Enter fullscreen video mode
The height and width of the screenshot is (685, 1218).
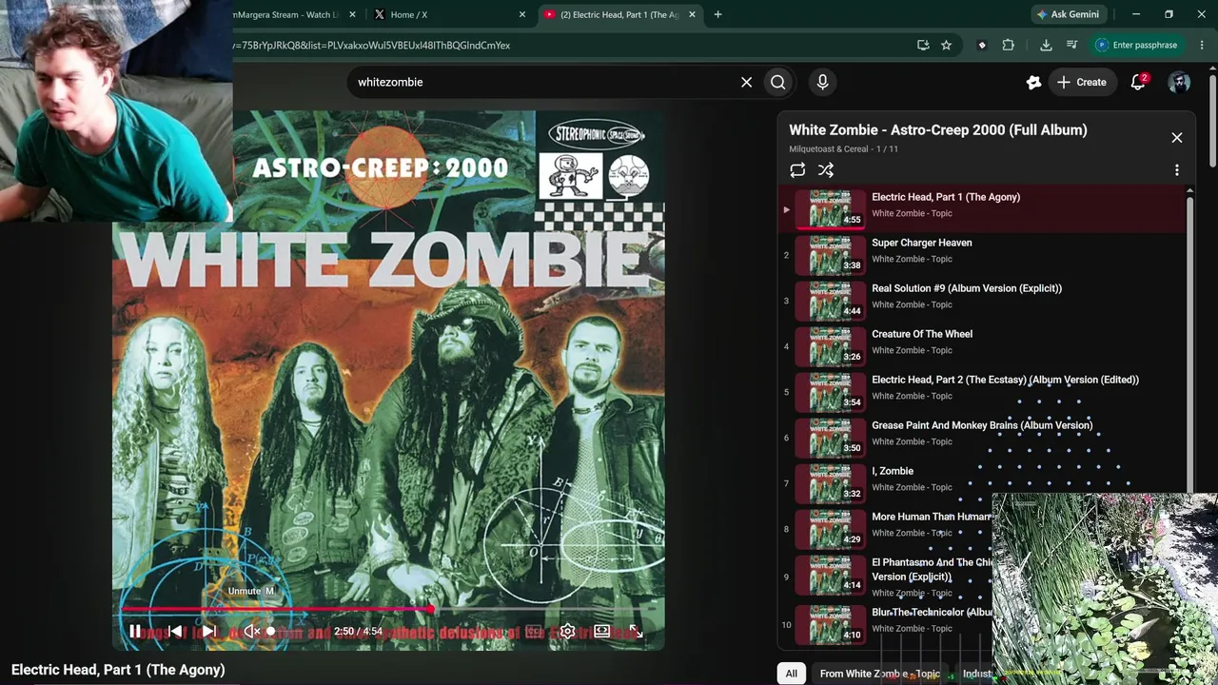pos(636,631)
